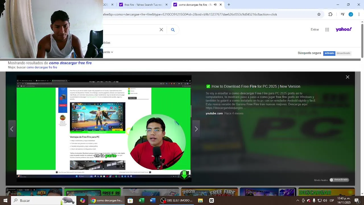The width and height of the screenshot is (364, 205).
Task: Go to the previous video with left arrow
Action: coord(12,129)
